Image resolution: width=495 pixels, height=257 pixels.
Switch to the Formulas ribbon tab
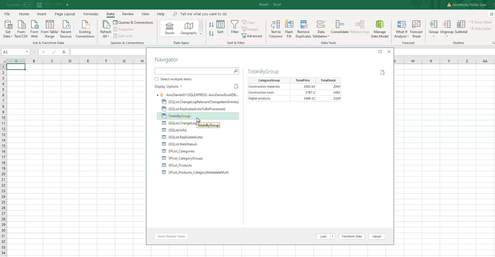(x=91, y=14)
